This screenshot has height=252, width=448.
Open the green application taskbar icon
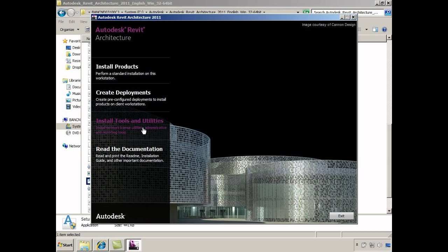(x=117, y=245)
